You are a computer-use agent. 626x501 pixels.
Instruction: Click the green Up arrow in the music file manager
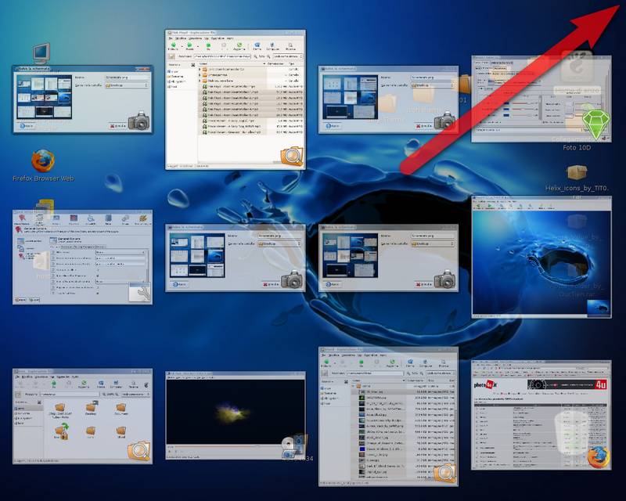pyautogui.click(x=208, y=45)
